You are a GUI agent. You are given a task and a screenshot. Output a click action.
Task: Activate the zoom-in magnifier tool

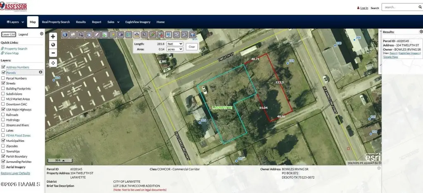(x=81, y=35)
